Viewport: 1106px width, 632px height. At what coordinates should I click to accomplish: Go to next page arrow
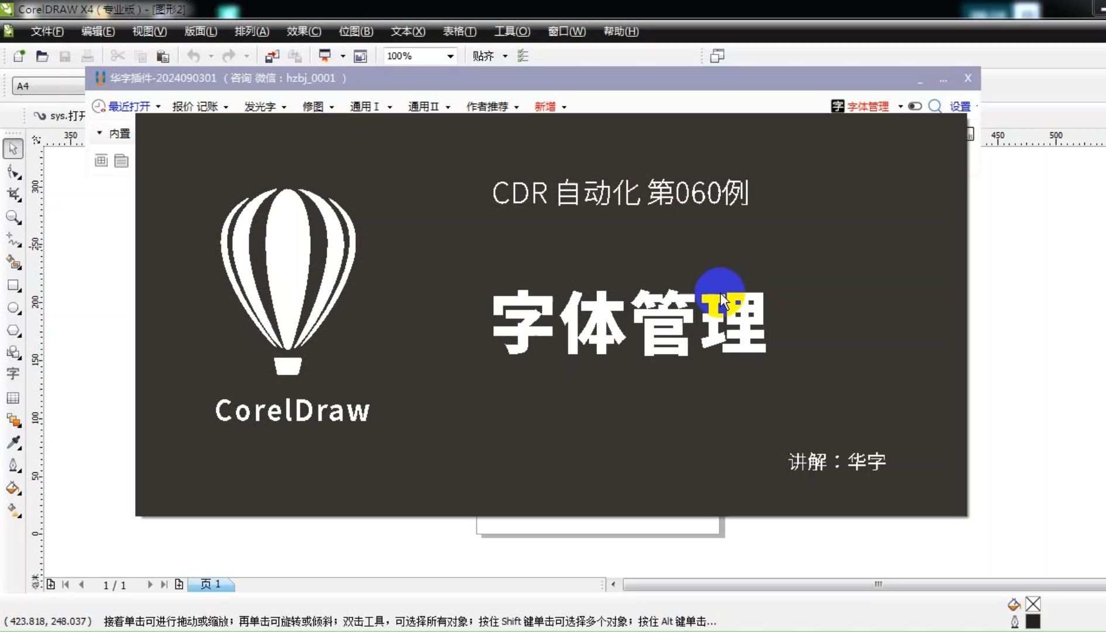click(150, 584)
